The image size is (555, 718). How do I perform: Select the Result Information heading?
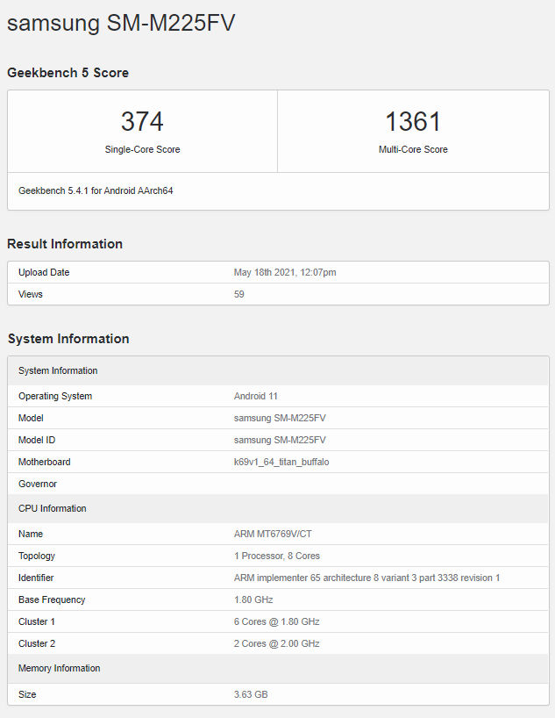pyautogui.click(x=65, y=244)
